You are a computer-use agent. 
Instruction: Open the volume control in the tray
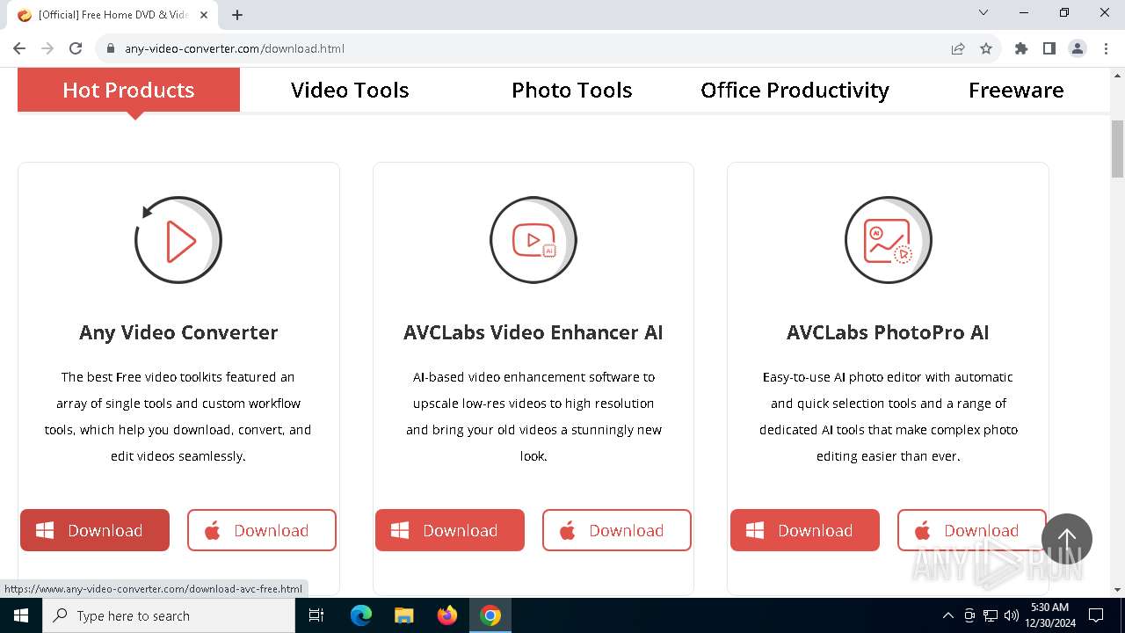coord(1012,615)
